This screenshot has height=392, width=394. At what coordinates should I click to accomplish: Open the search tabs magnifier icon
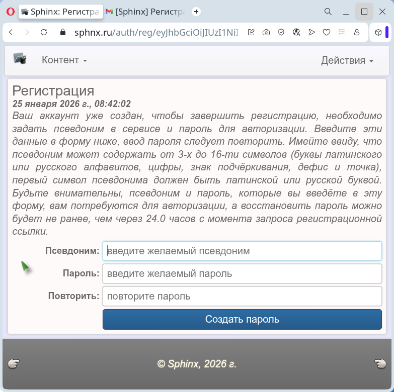click(x=328, y=12)
